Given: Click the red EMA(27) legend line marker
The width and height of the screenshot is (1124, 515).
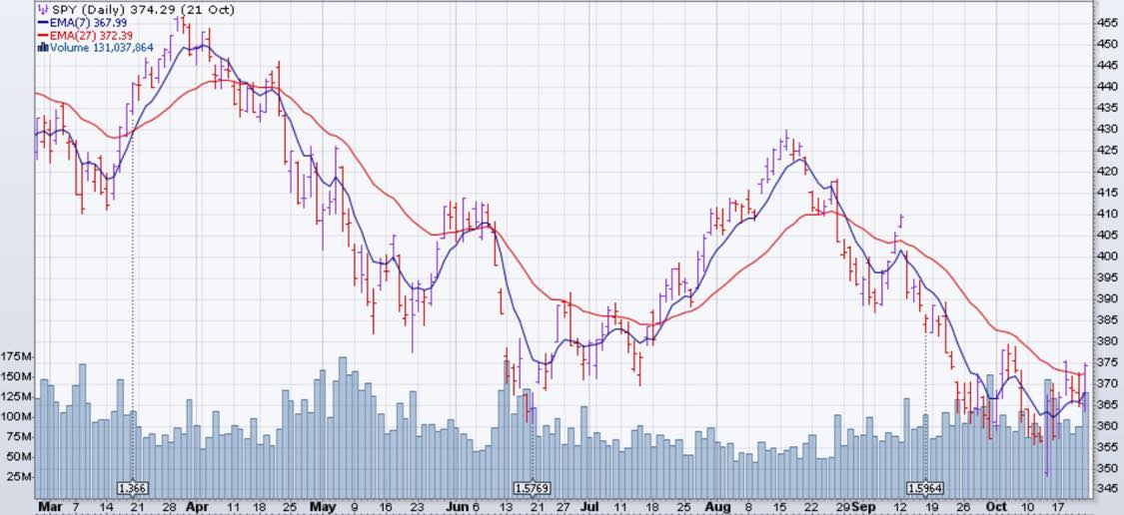Looking at the screenshot, I should click(x=42, y=34).
